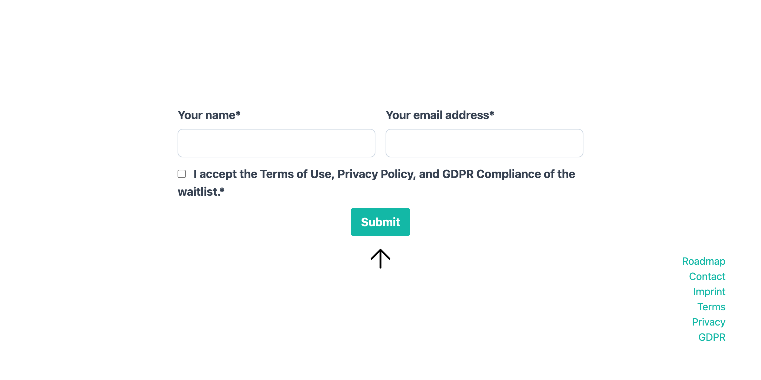Click into the email address field
761x380 pixels.
click(x=484, y=143)
